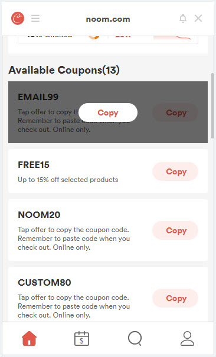Go to the Home tab

[29, 339]
